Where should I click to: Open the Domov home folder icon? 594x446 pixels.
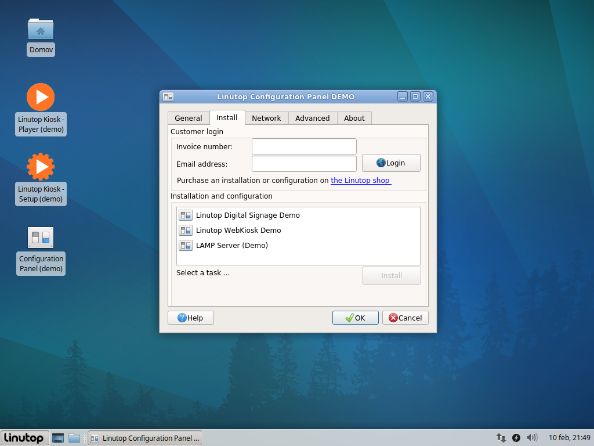tap(41, 29)
